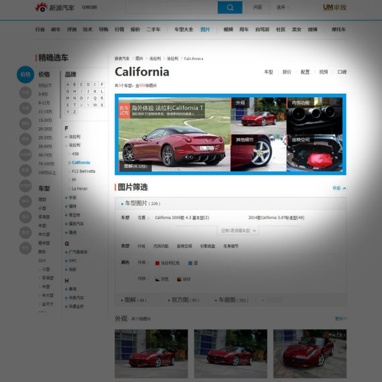Open the 配置 link beside California title
Image resolution: width=382 pixels, height=382 pixels.
pyautogui.click(x=305, y=72)
